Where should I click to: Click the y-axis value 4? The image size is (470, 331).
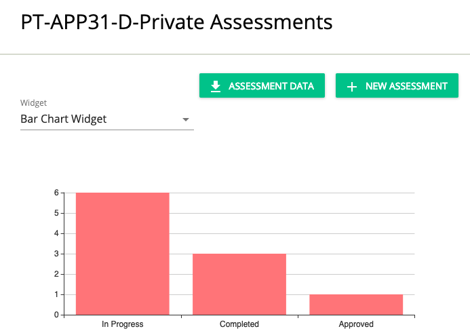tap(56, 233)
